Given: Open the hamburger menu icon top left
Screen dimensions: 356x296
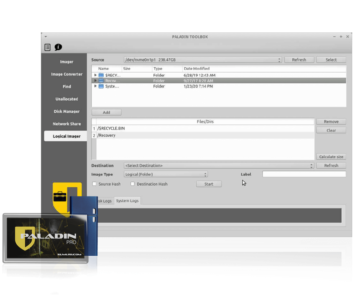Looking at the screenshot, I should [47, 47].
